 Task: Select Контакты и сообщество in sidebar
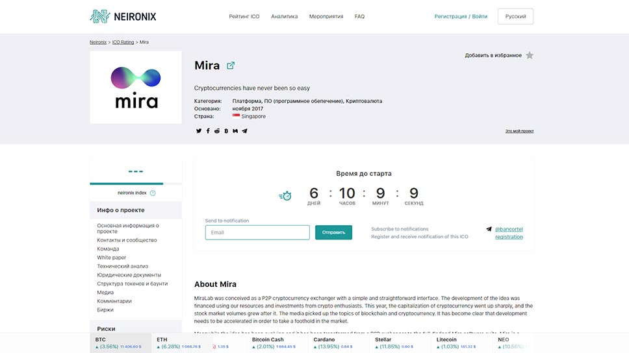point(127,240)
